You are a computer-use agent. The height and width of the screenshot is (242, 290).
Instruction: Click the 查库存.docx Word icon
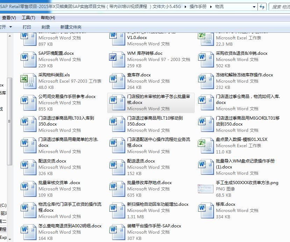coord(117,81)
